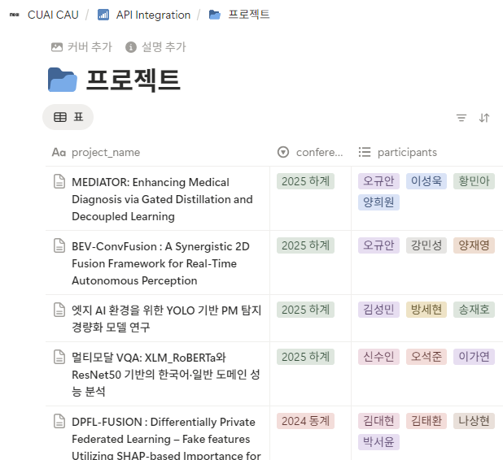Click the 방세현 participant tag
This screenshot has height=460, width=503.
[426, 310]
